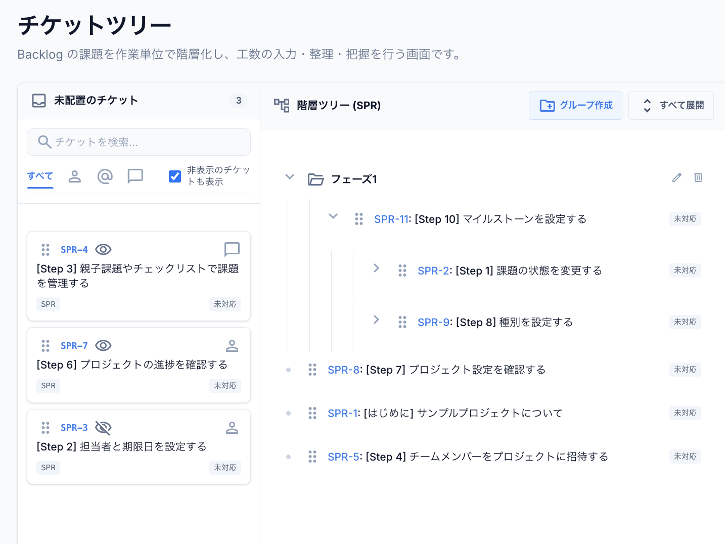The width and height of the screenshot is (725, 544).
Task: Uncheck 非表示のチケットも表示
Action: (x=175, y=176)
